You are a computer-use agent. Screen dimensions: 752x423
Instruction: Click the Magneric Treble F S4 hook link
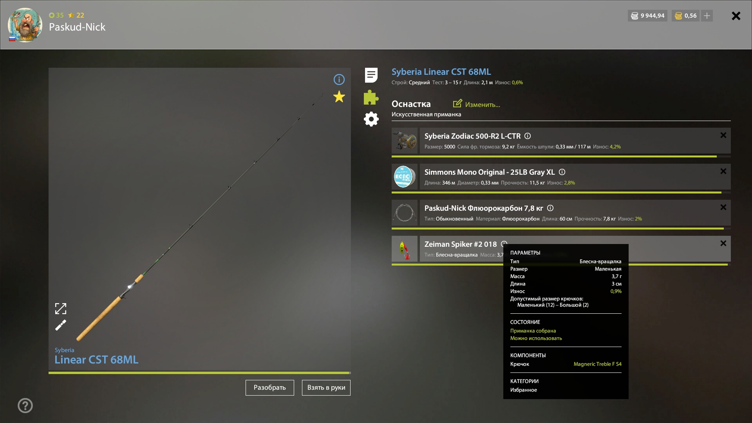[x=597, y=364]
